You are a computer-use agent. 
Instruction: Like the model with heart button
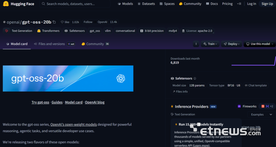[x=65, y=22]
